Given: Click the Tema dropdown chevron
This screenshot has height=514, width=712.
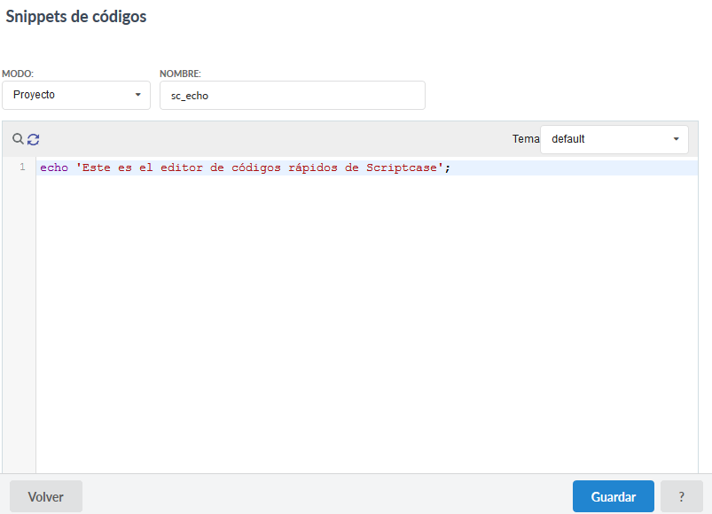Looking at the screenshot, I should pos(675,139).
